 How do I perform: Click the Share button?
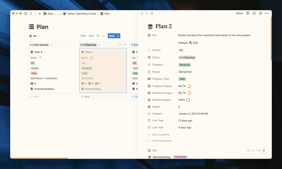[239, 13]
